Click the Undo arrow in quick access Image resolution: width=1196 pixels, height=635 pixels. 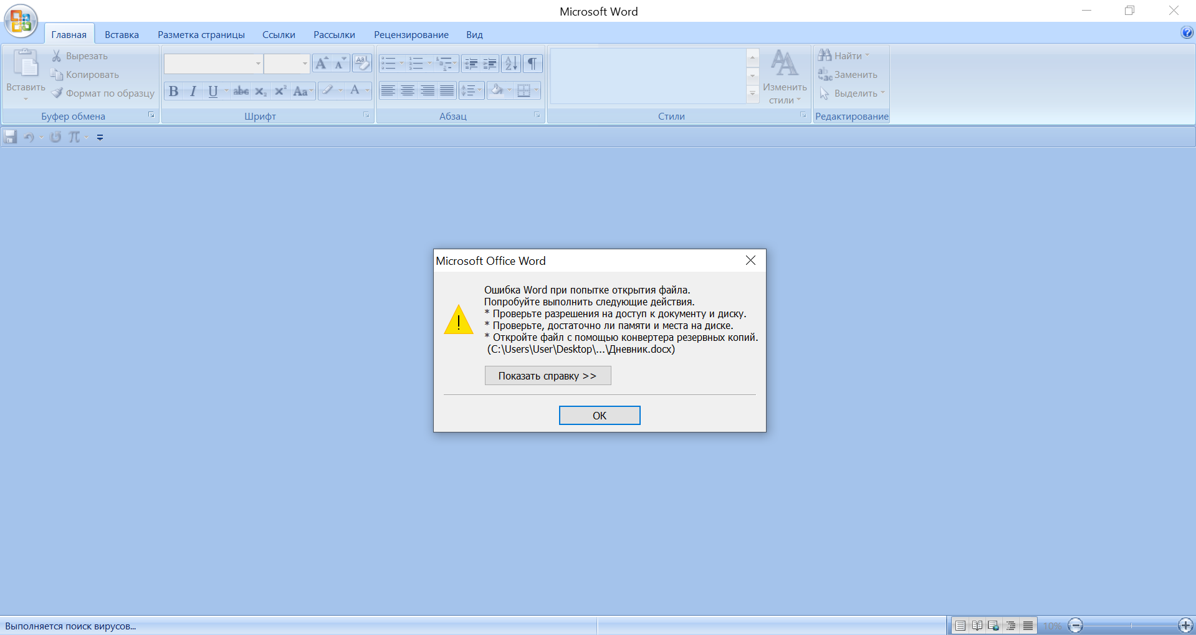pyautogui.click(x=29, y=137)
